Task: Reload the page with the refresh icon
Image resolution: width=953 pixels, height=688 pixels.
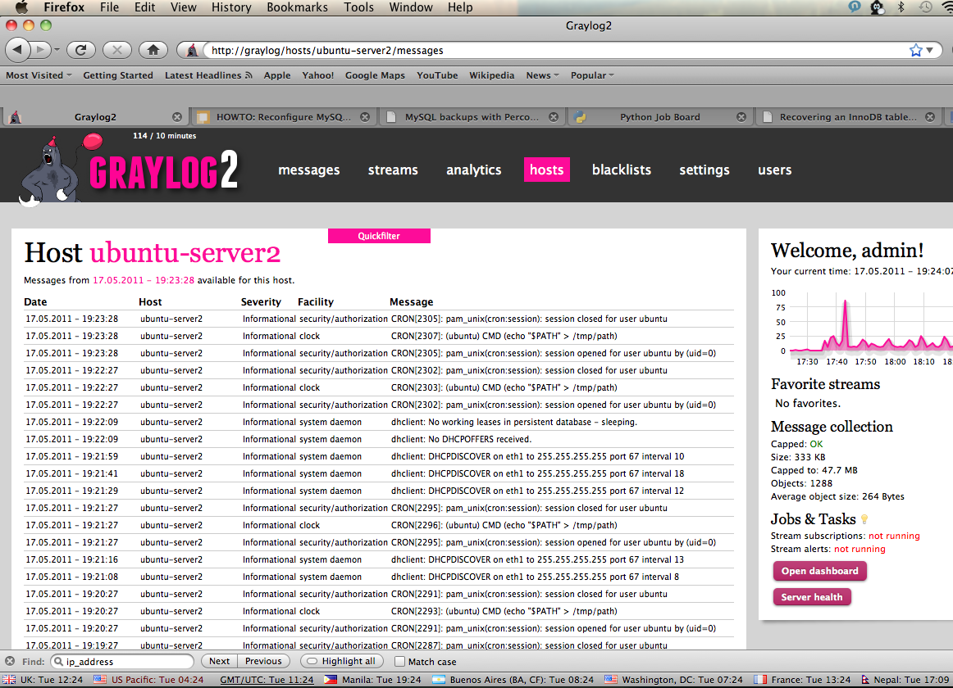Action: tap(81, 50)
